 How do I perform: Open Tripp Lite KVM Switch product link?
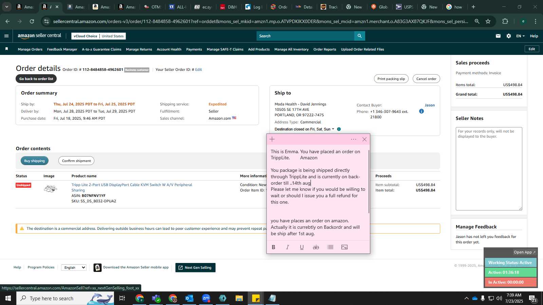132,187
